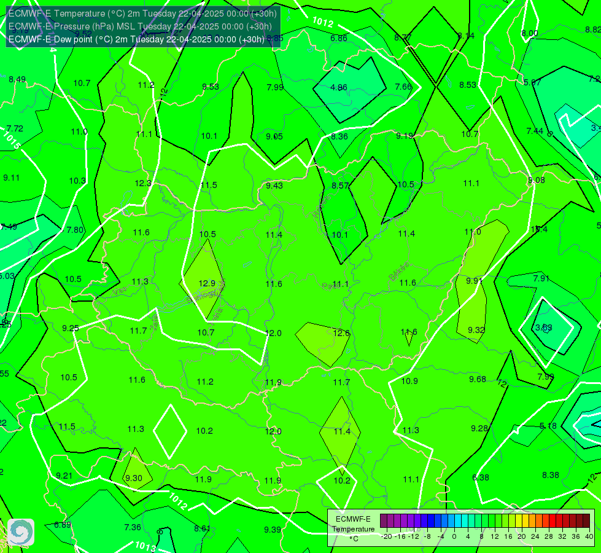601x553 pixels.
Task: Click the Vas county label
Action: pyautogui.click(x=120, y=292)
